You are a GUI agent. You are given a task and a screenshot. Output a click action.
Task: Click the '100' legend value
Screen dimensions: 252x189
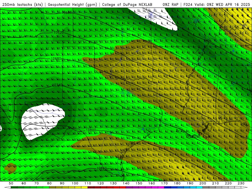pyautogui.click(x=75, y=183)
